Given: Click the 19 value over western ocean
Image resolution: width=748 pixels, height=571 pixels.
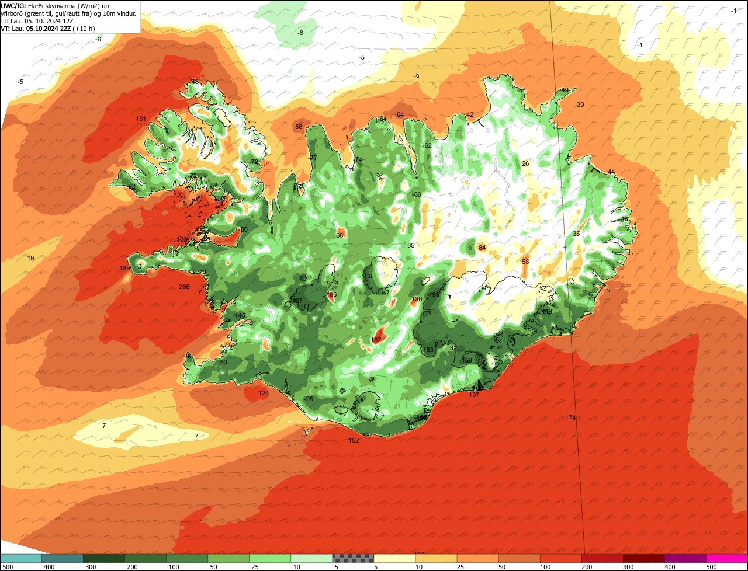Looking at the screenshot, I should pyautogui.click(x=31, y=258).
